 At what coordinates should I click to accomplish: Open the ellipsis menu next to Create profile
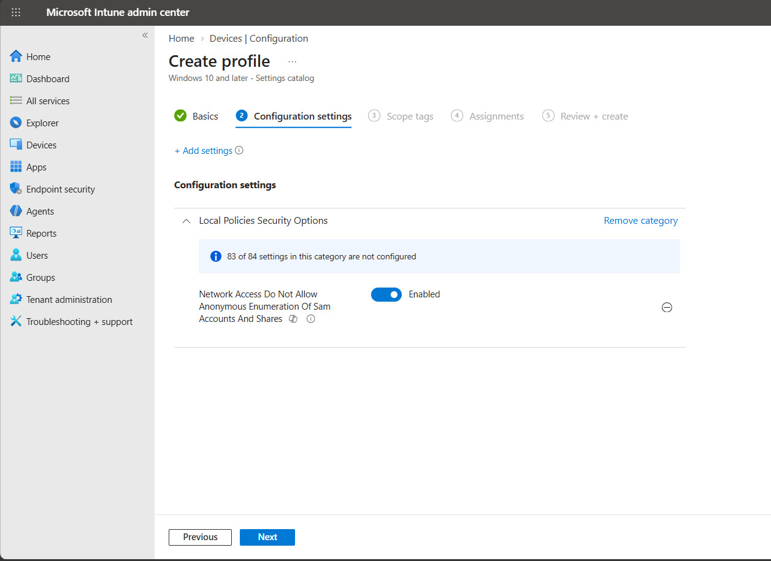(x=293, y=61)
